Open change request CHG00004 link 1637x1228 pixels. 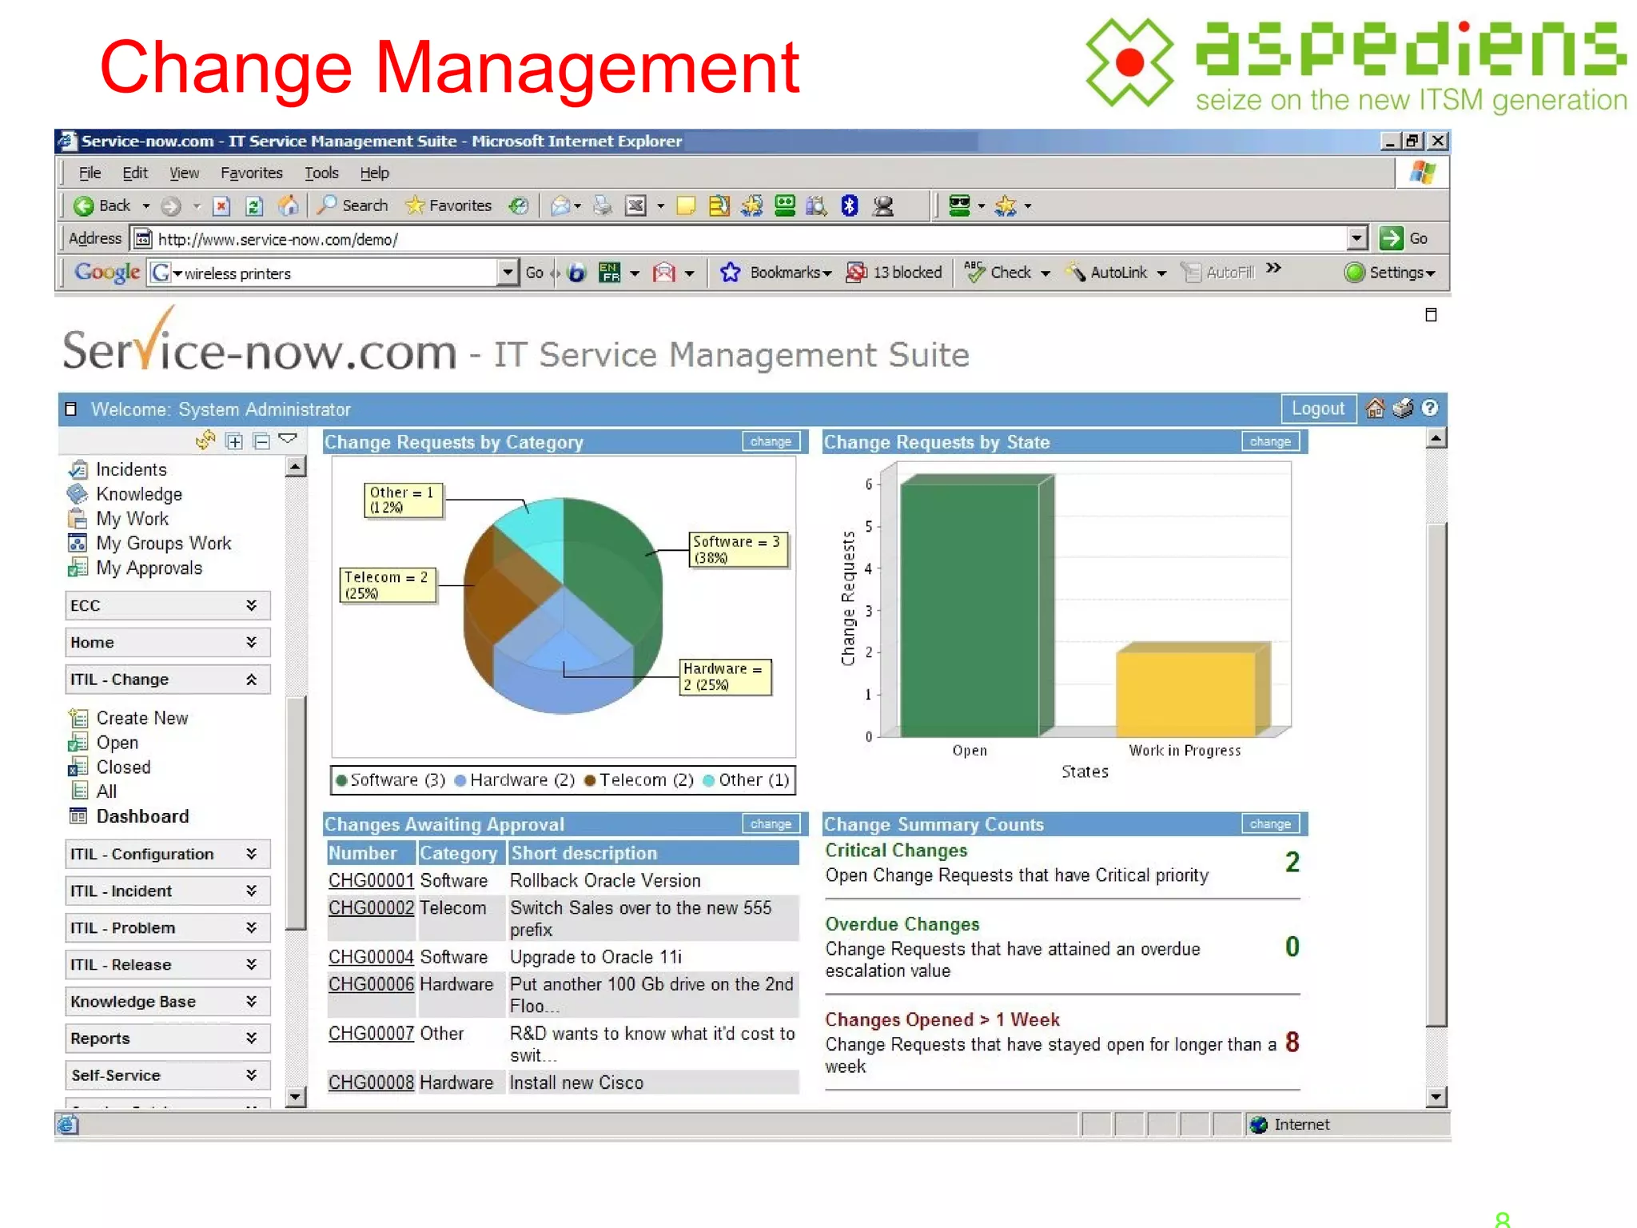coord(371,957)
